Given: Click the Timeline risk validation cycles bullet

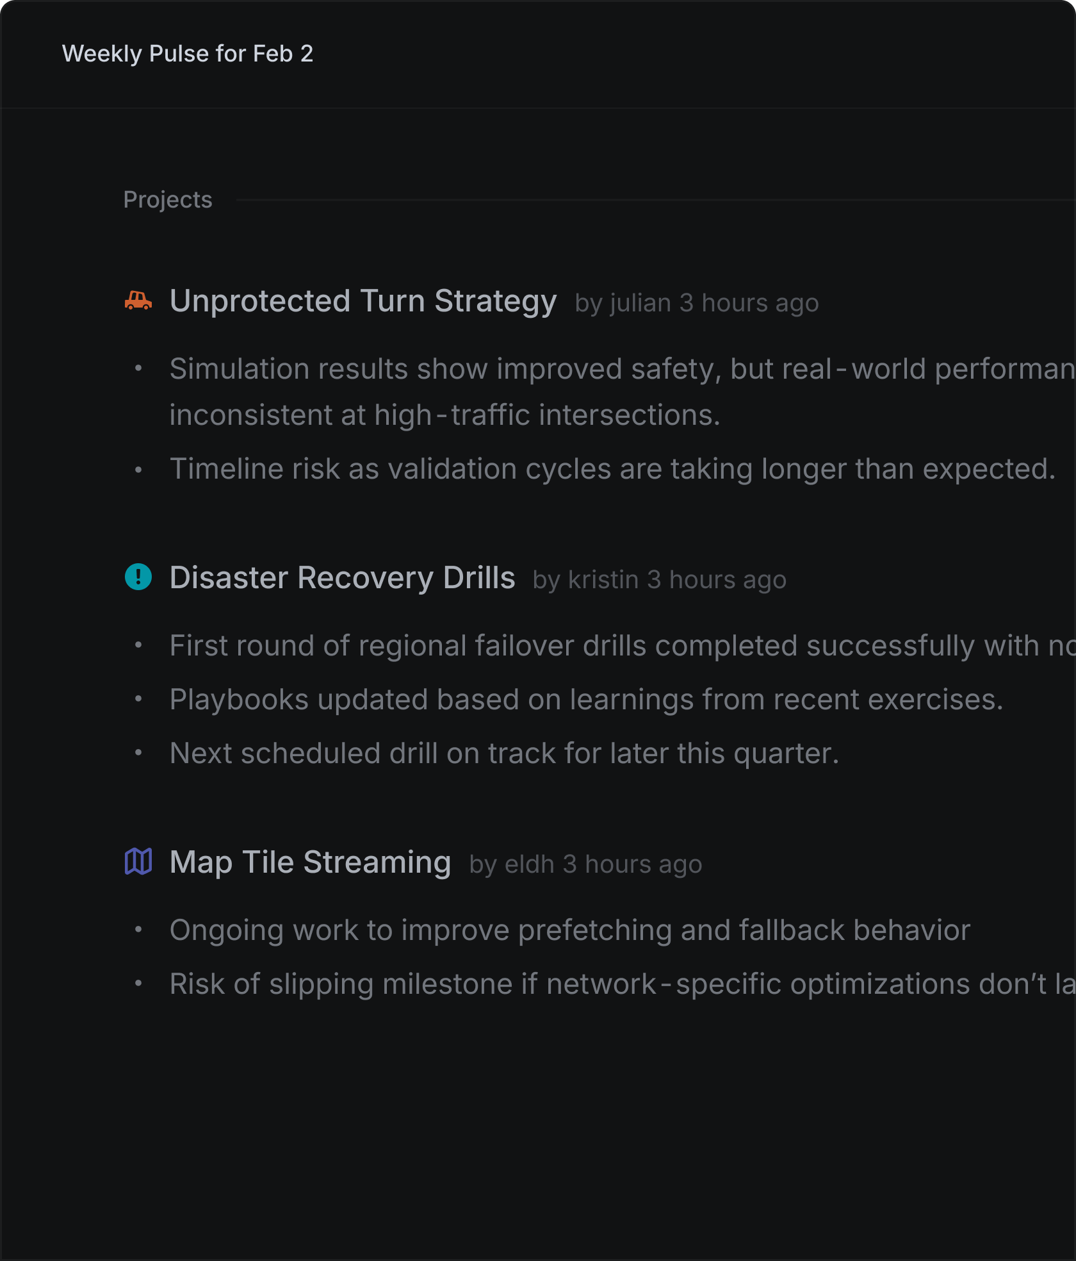Looking at the screenshot, I should coord(612,469).
